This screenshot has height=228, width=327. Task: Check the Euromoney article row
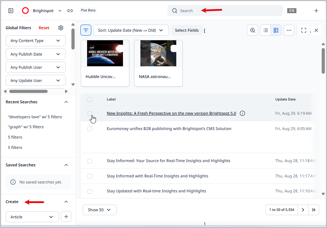[x=90, y=129]
